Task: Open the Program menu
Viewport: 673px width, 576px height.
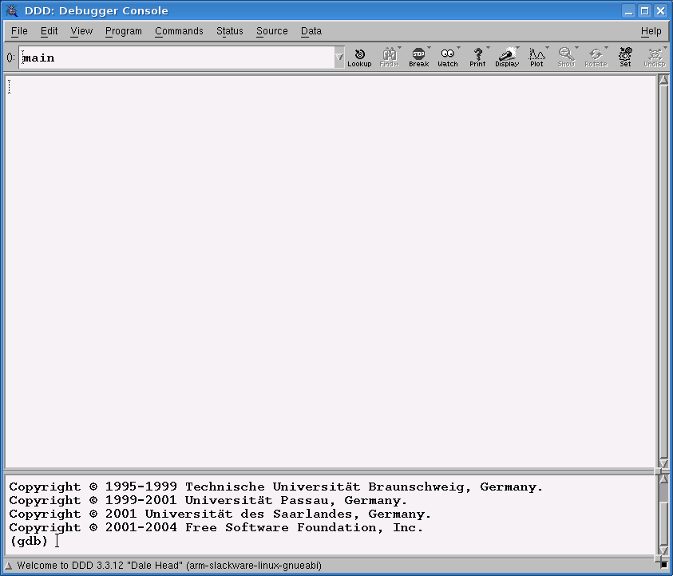Action: (x=124, y=31)
